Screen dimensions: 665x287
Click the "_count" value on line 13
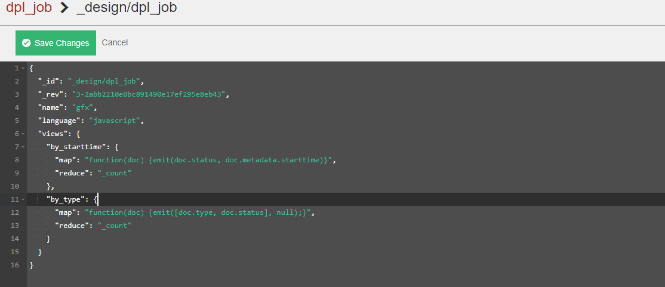(115, 226)
